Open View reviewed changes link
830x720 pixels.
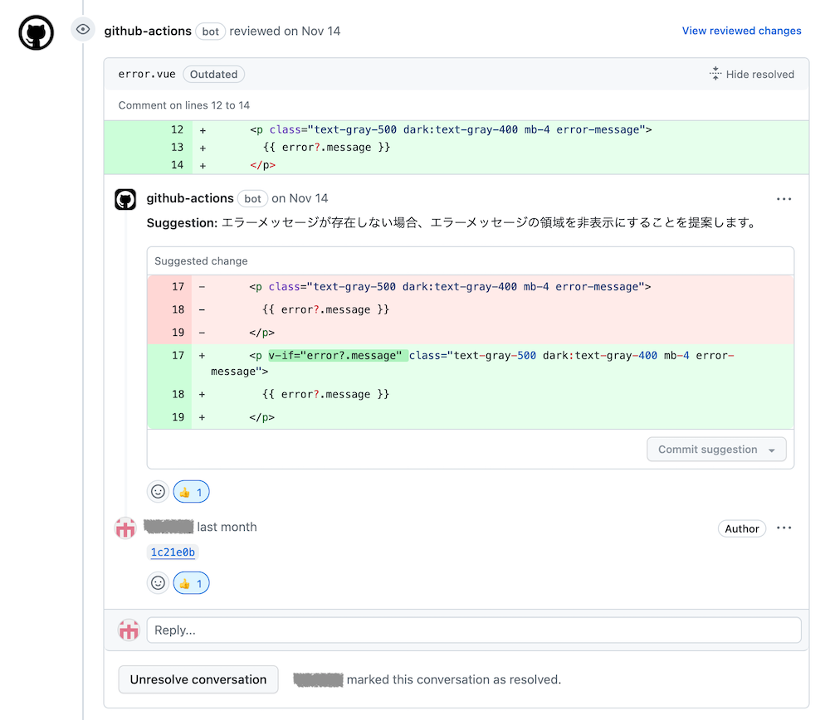click(741, 31)
